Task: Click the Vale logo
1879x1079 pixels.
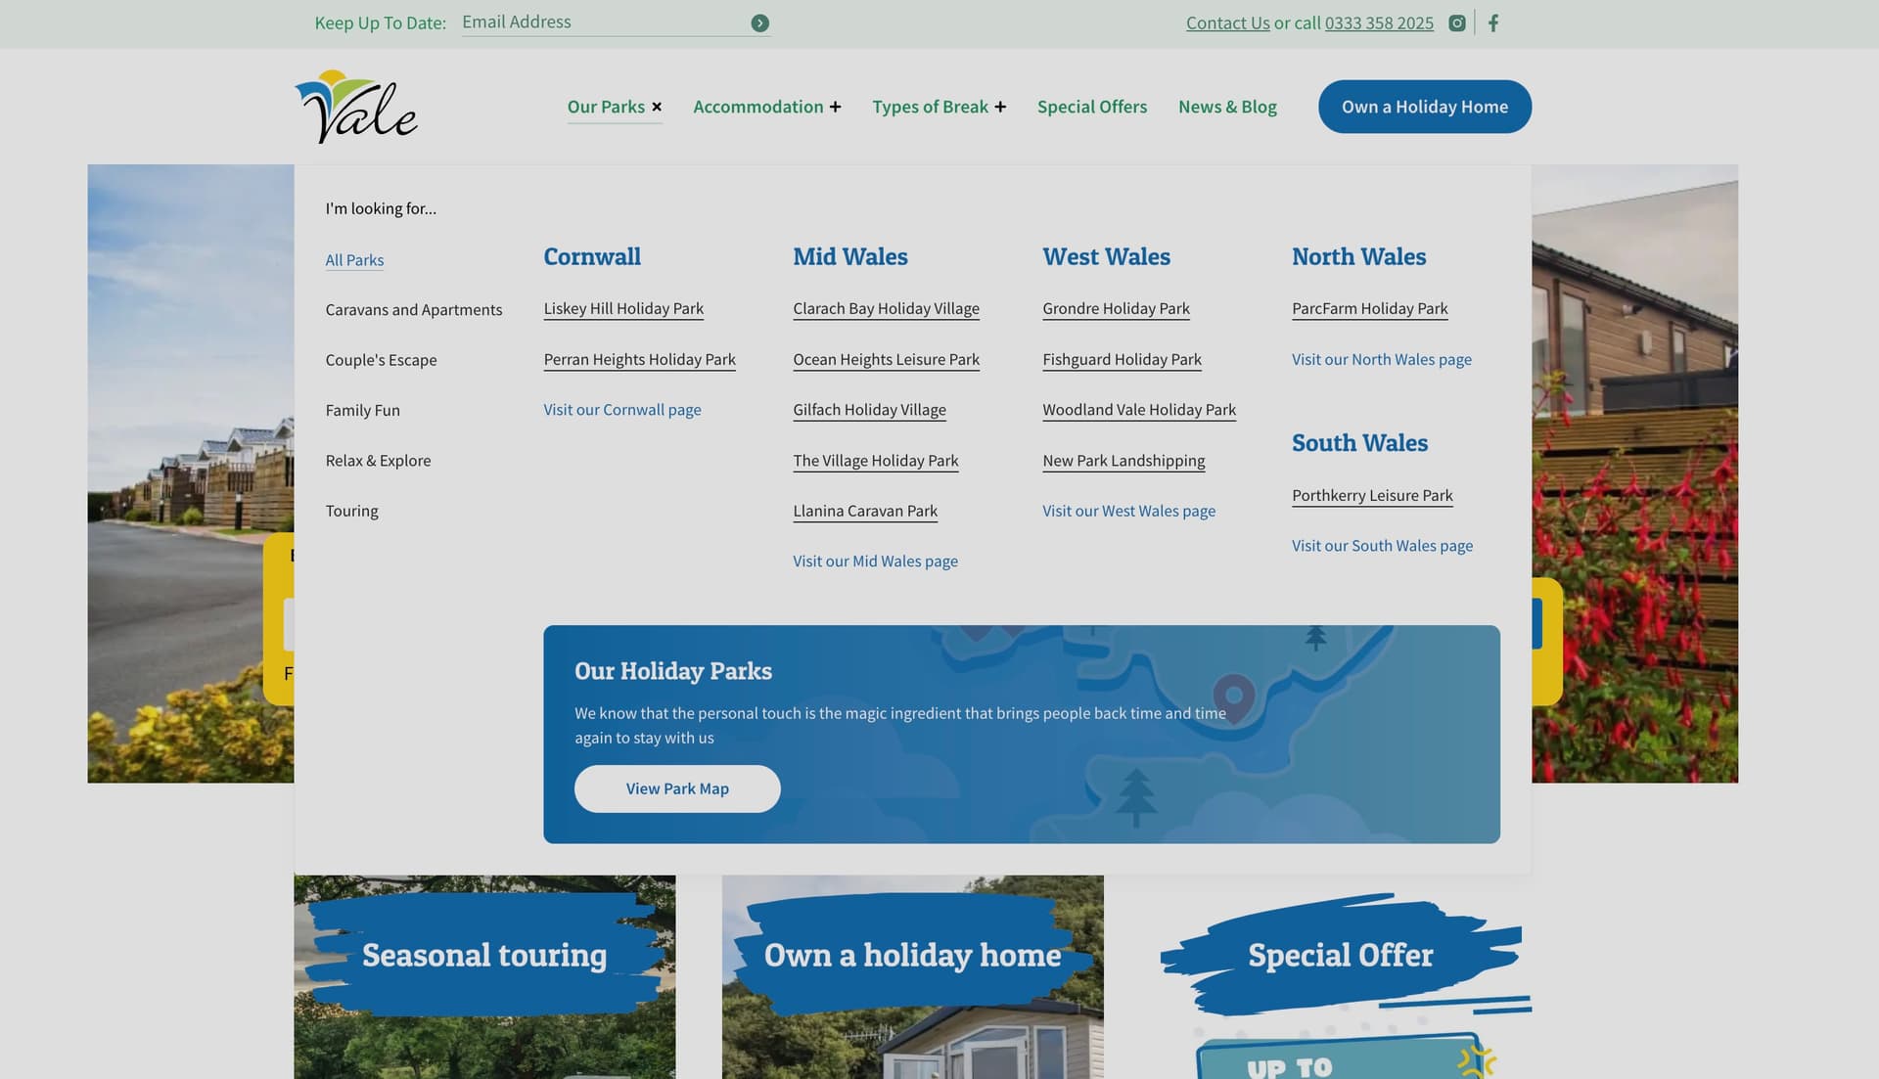Action: pyautogui.click(x=356, y=107)
